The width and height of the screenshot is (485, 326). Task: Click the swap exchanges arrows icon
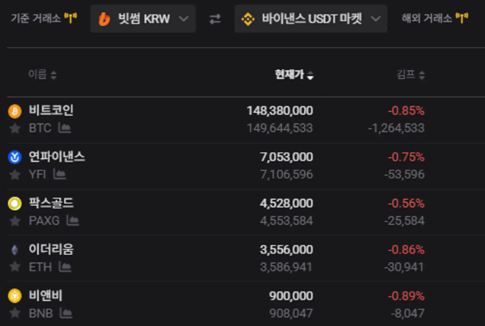click(215, 19)
